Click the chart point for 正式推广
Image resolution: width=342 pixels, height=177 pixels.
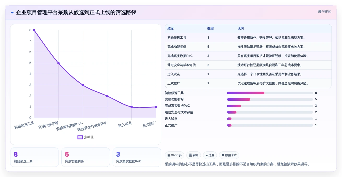(x=156, y=107)
